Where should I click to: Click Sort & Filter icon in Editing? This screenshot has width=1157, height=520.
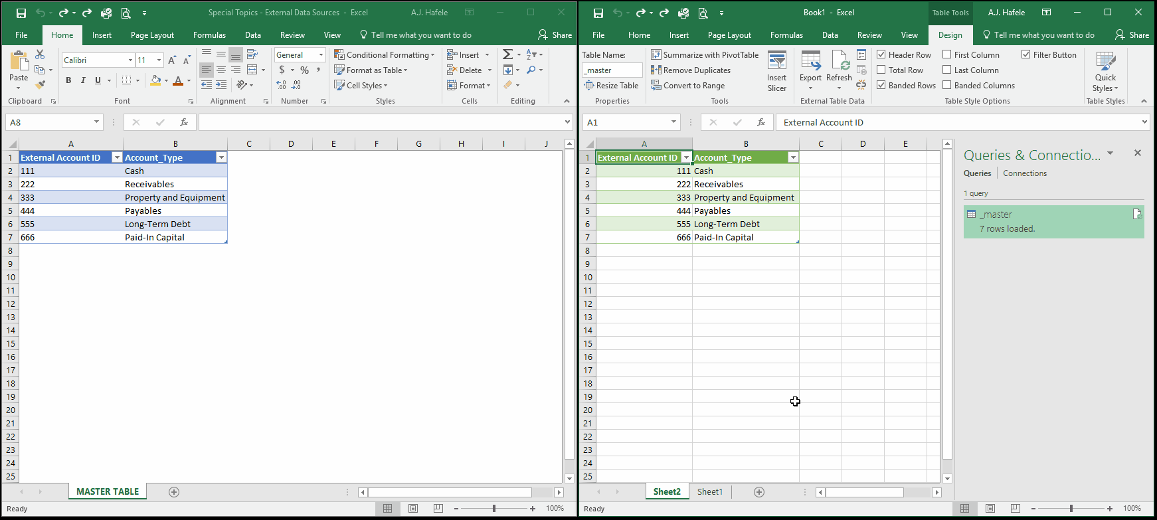click(531, 54)
